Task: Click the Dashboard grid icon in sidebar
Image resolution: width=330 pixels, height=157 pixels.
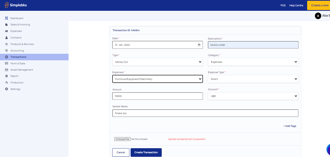Action: pos(7,18)
